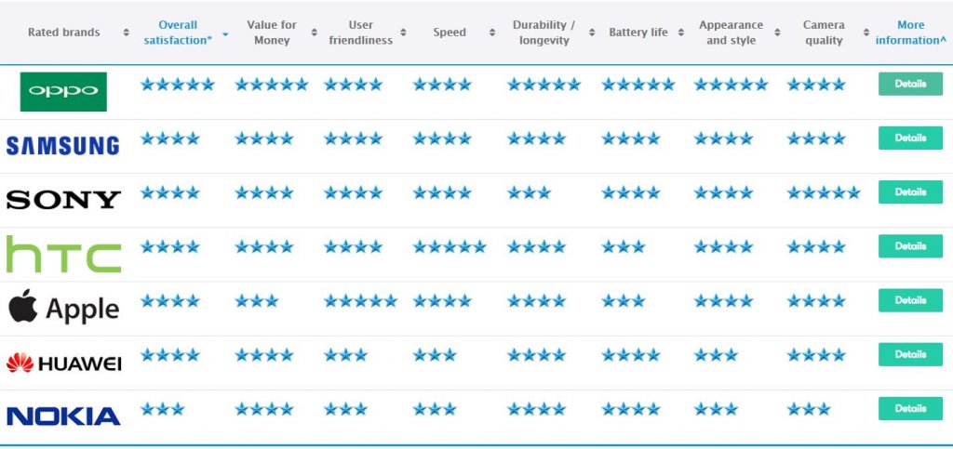953x449 pixels.
Task: Sort by Overall satisfaction column
Action: pyautogui.click(x=178, y=33)
